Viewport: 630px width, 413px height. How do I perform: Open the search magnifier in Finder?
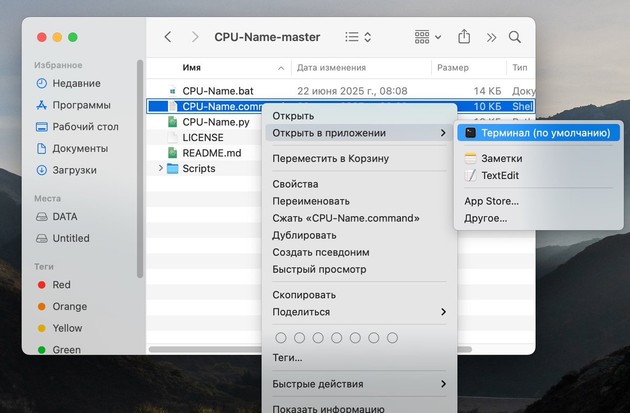514,37
